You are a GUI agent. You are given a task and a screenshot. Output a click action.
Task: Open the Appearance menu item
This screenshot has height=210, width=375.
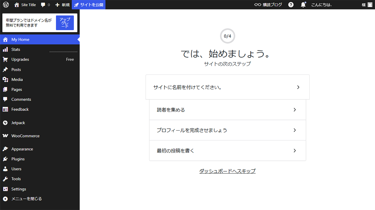(40, 149)
